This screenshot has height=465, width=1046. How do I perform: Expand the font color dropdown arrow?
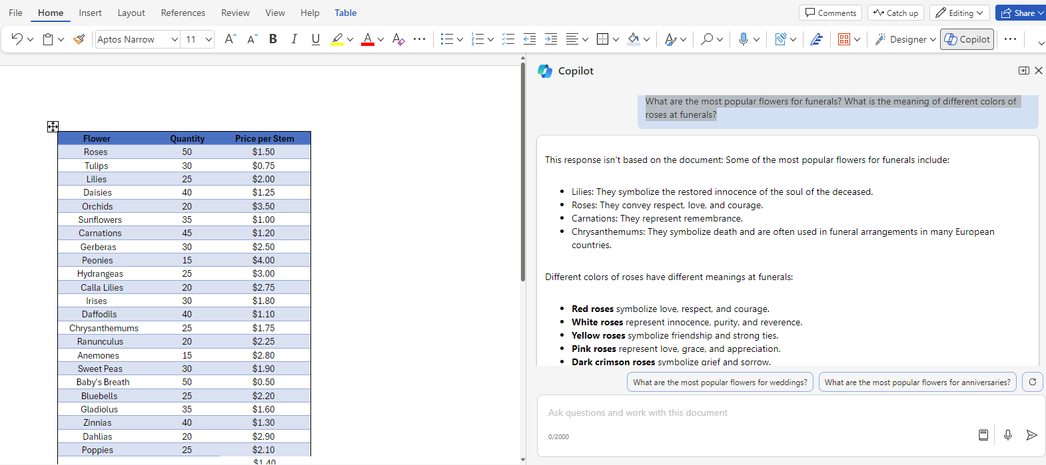[380, 40]
